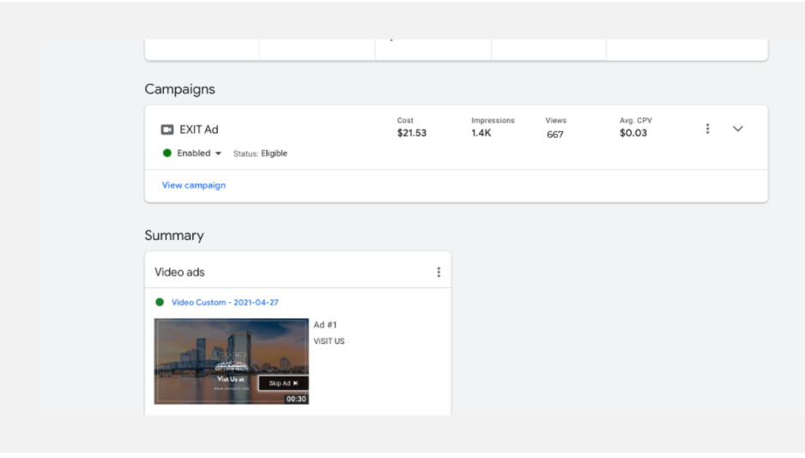805x458 pixels.
Task: Open the EXIT Ad campaign three-dot menu
Action: point(707,129)
